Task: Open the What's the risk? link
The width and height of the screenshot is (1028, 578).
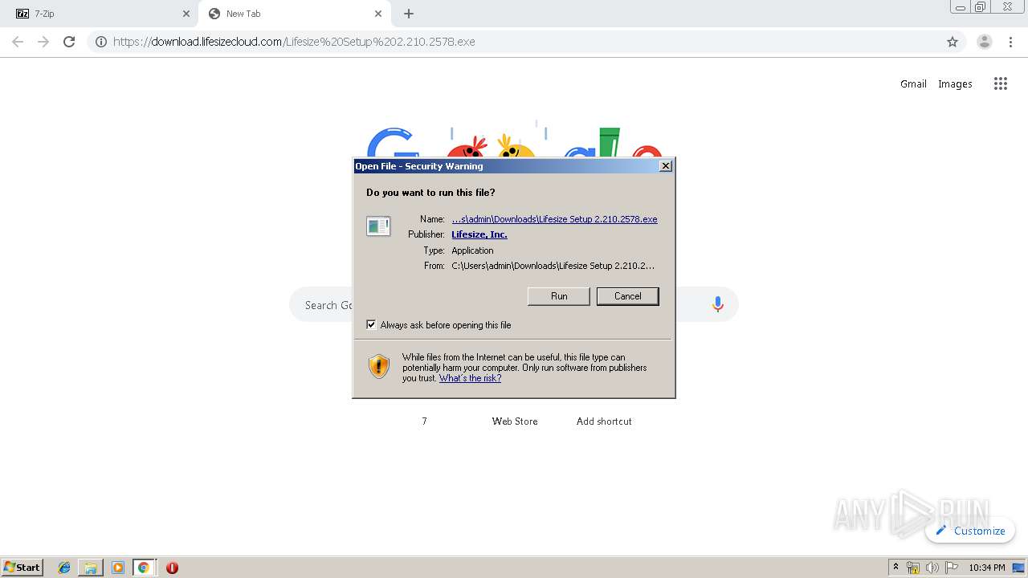Action: click(470, 378)
